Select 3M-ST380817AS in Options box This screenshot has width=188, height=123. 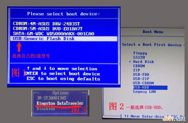(51, 98)
